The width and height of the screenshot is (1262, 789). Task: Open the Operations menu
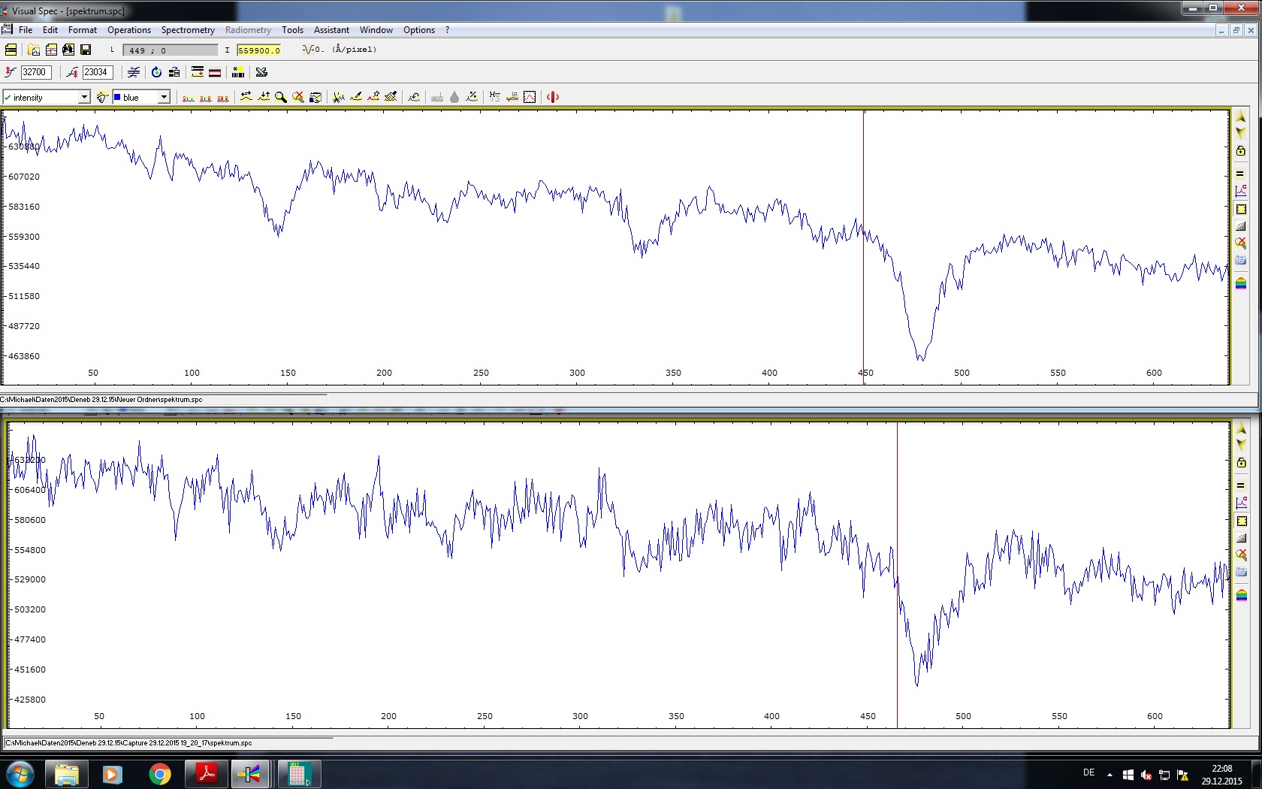click(x=128, y=30)
